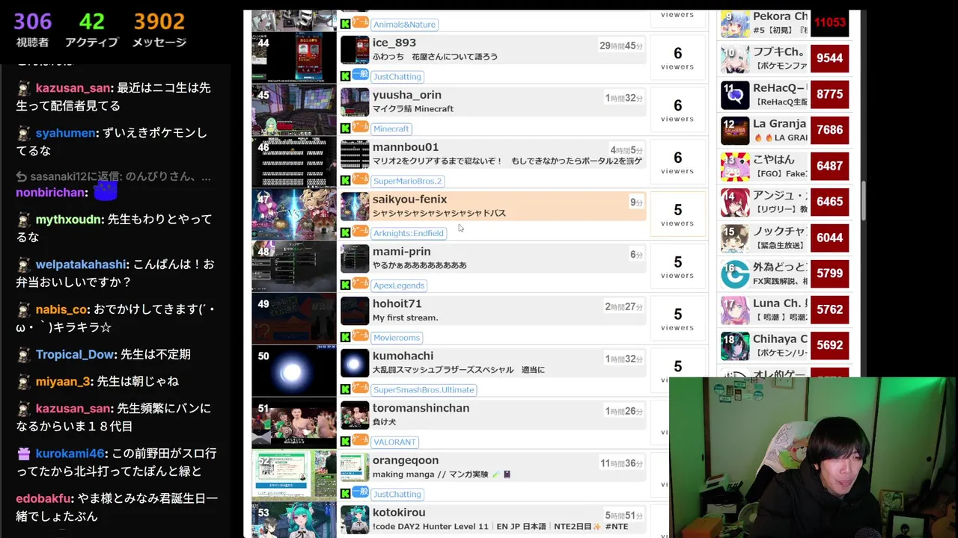Click the Kick logo icon under yuusha_orin
Screen dimensions: 958x538
pos(345,129)
